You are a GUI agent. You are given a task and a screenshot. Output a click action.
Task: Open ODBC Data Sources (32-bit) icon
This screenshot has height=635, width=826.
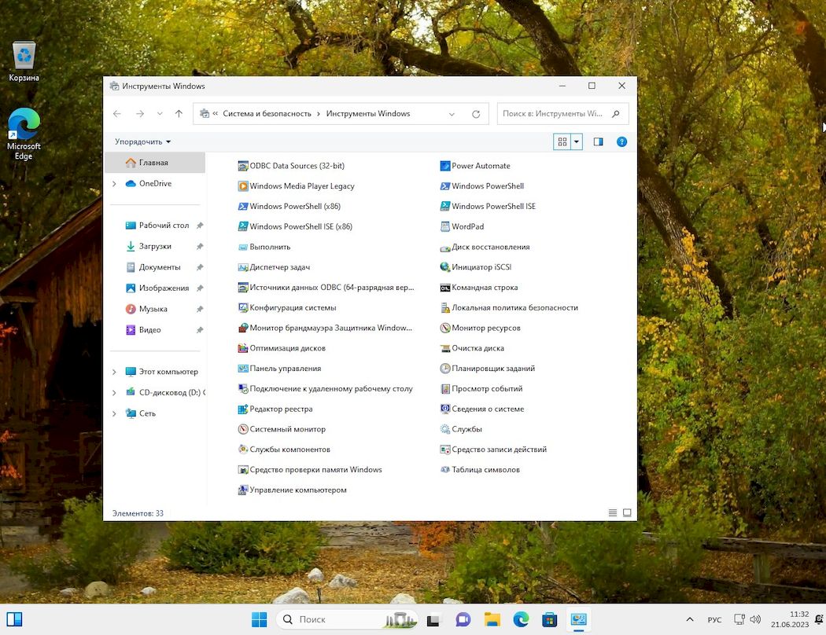pos(243,166)
